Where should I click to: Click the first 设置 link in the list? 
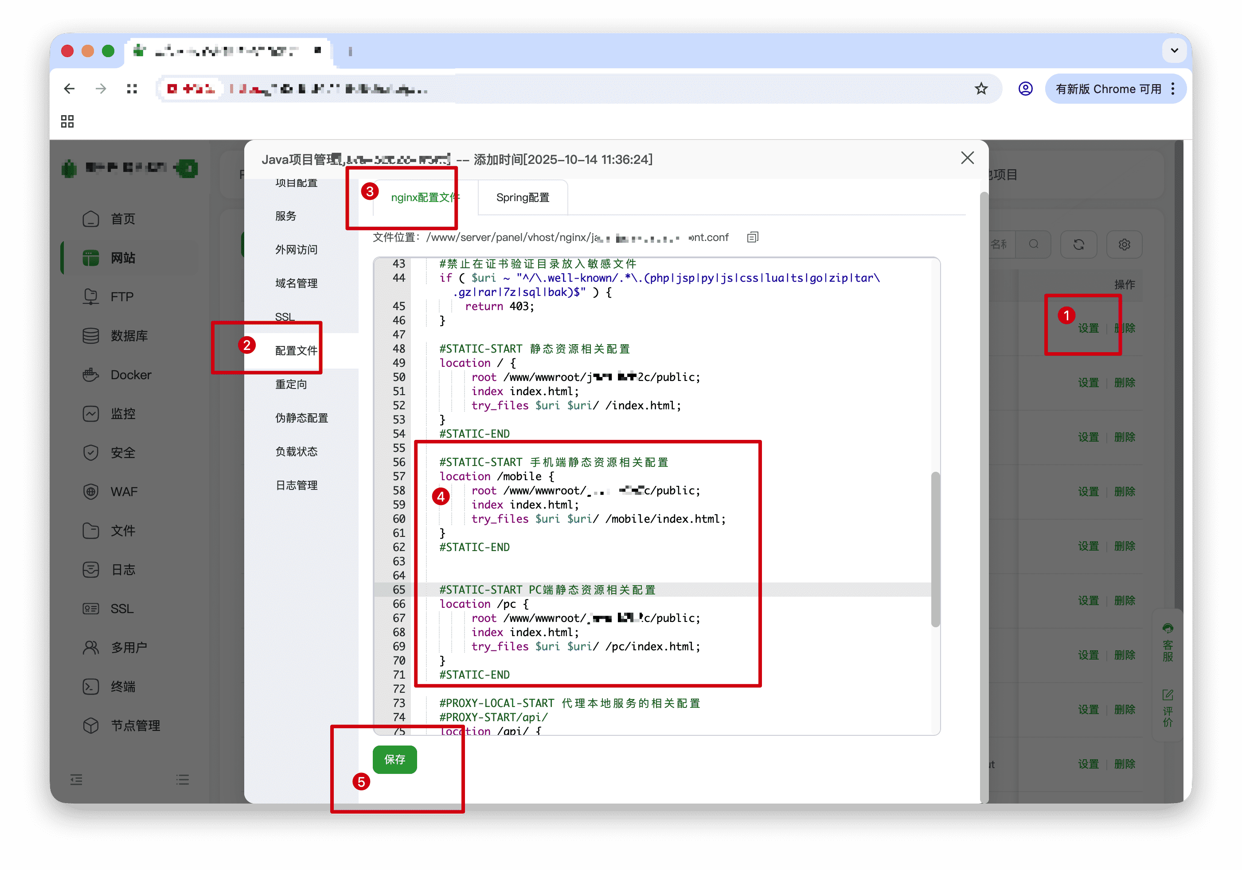pyautogui.click(x=1088, y=328)
